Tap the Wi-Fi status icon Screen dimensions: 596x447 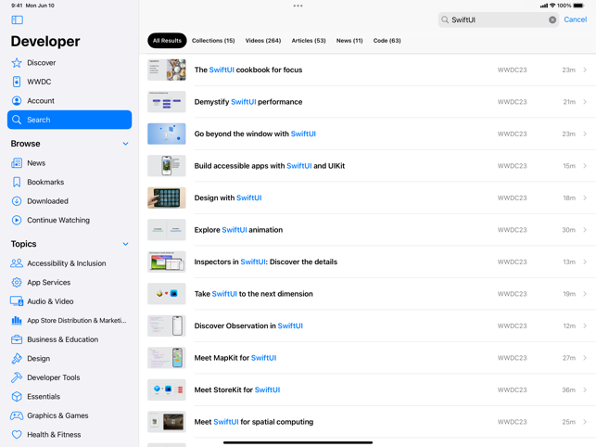(x=552, y=6)
